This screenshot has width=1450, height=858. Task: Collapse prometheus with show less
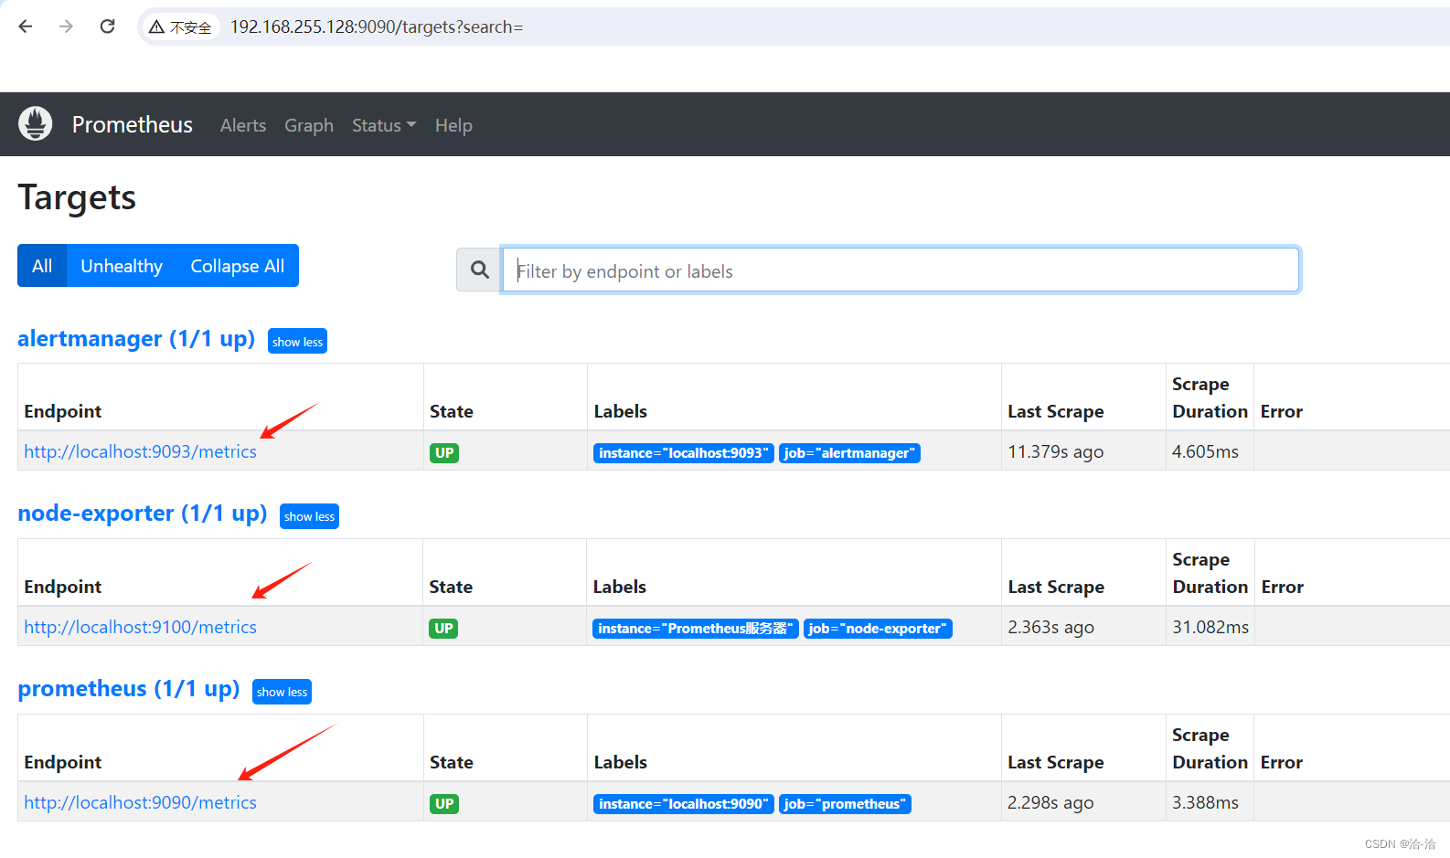282,692
